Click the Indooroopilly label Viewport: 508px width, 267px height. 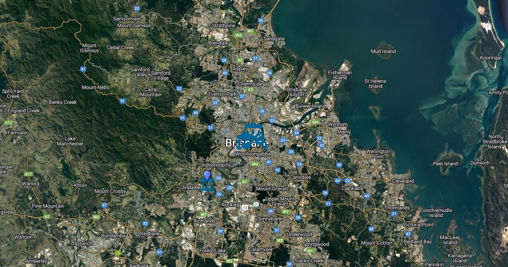[x=216, y=164]
